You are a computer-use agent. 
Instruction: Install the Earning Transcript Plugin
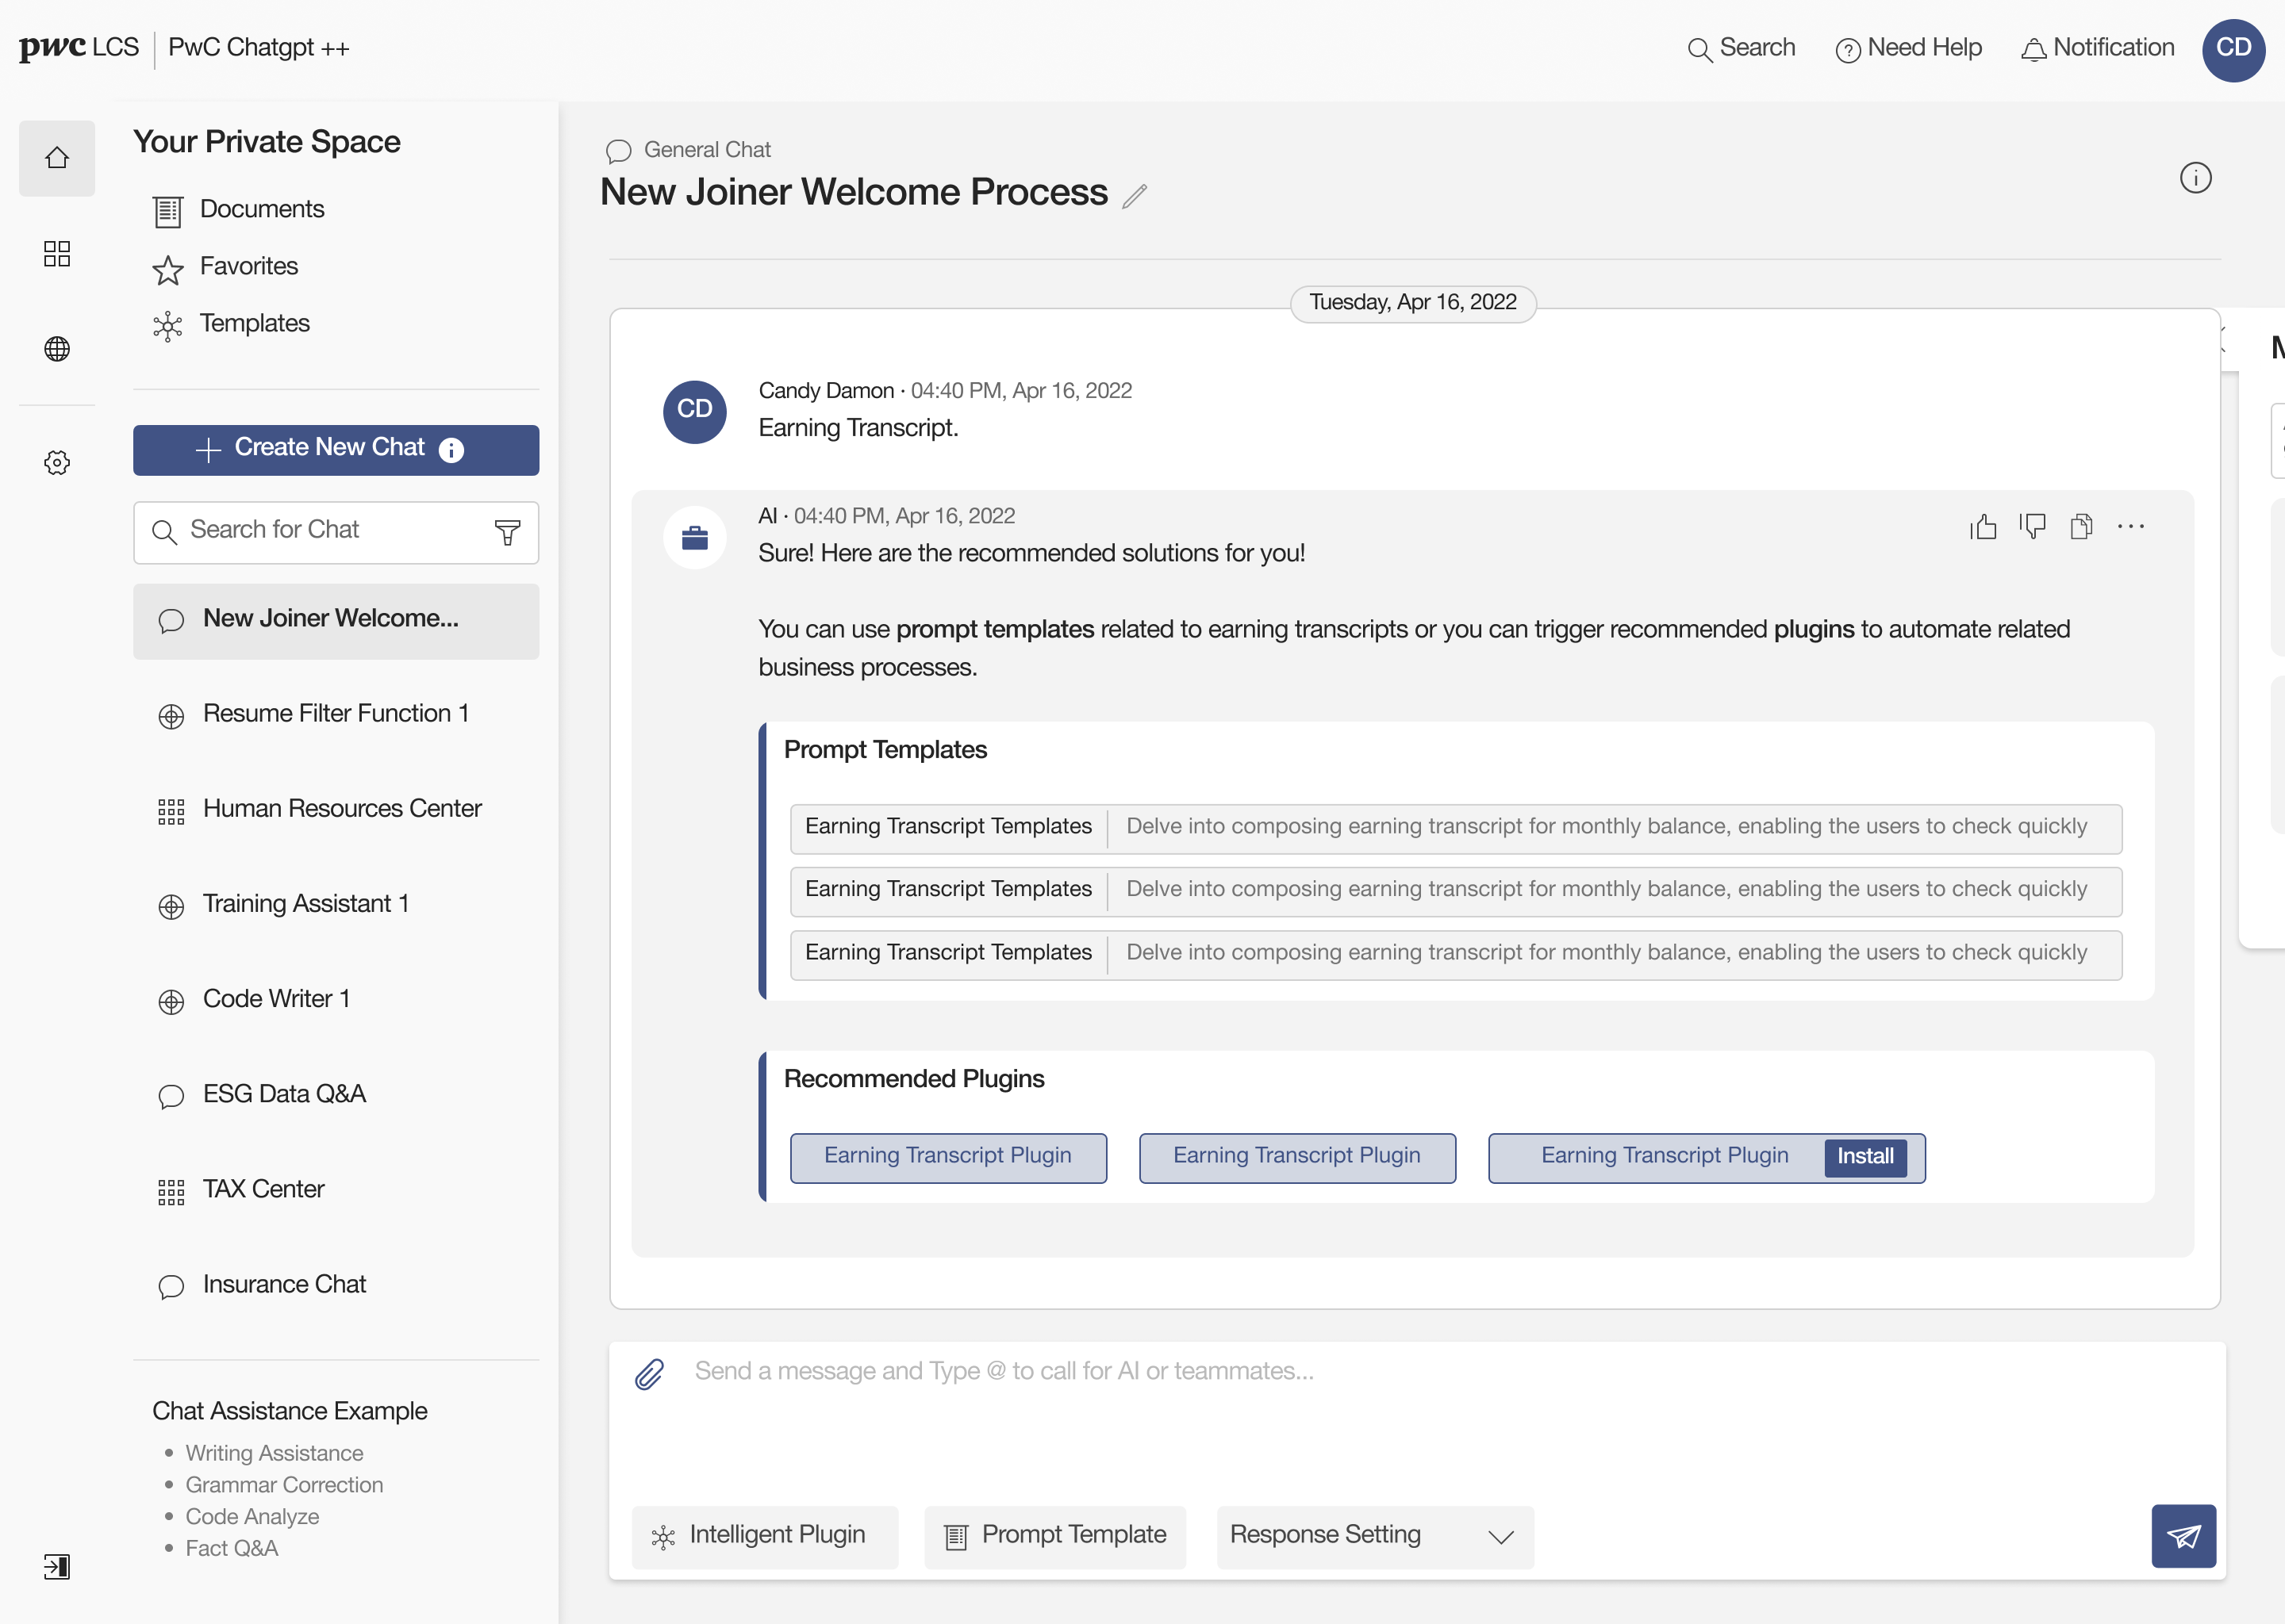click(1864, 1157)
